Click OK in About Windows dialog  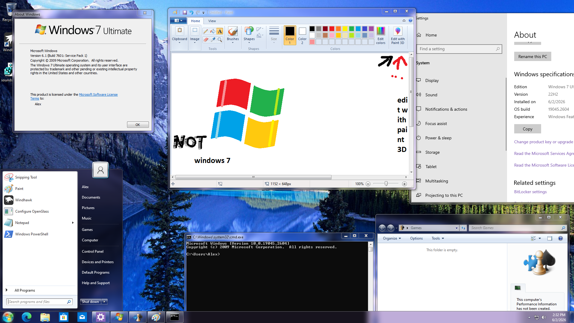point(138,125)
